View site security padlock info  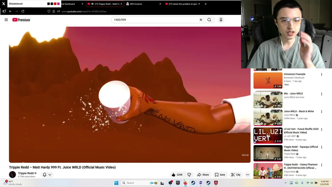point(54,11)
